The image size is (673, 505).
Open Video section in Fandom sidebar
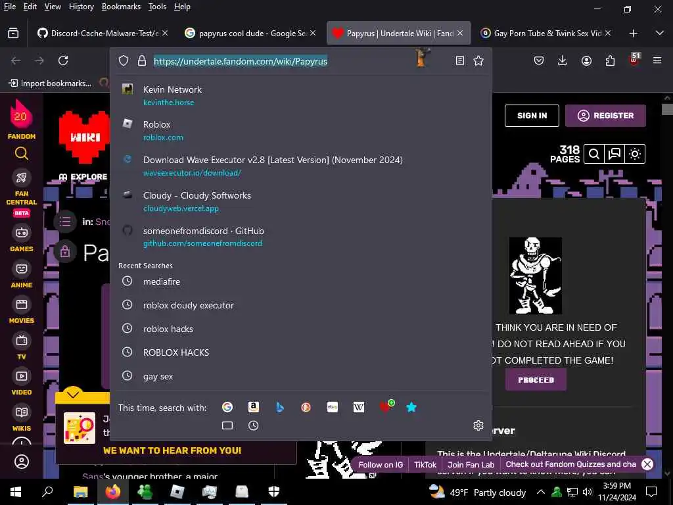click(22, 382)
